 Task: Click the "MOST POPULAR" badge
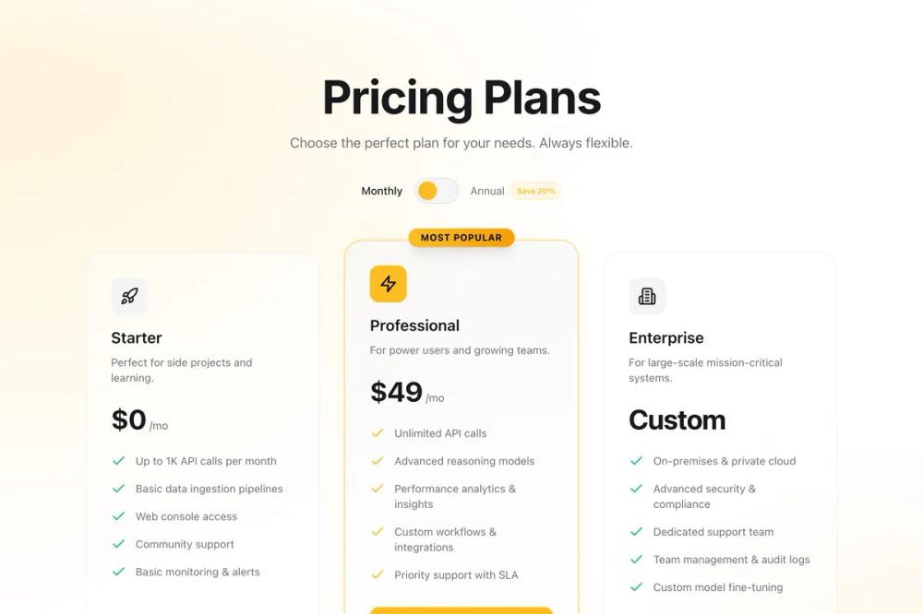(461, 237)
